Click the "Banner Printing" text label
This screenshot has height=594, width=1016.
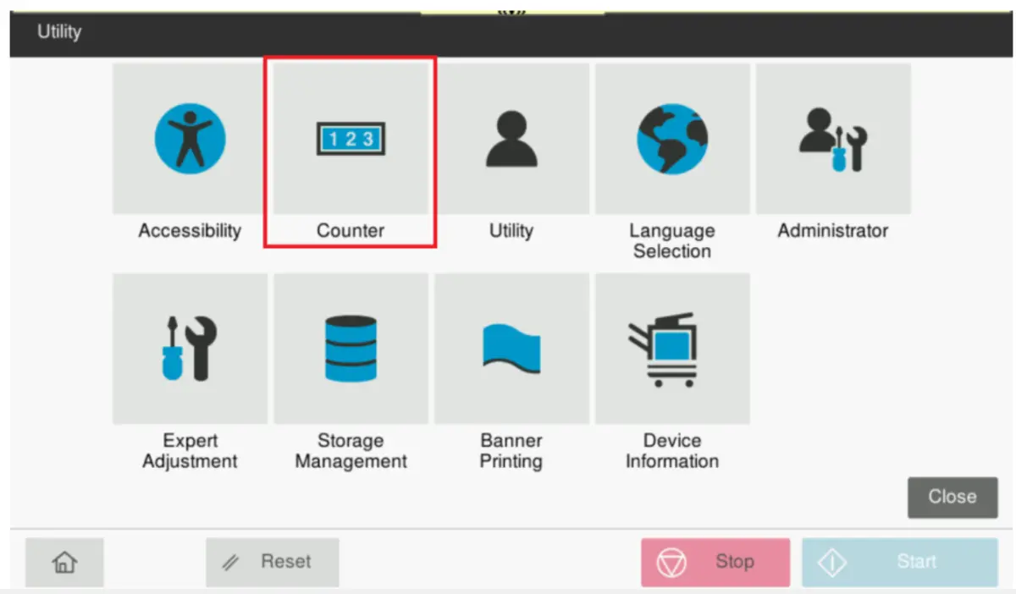click(511, 451)
